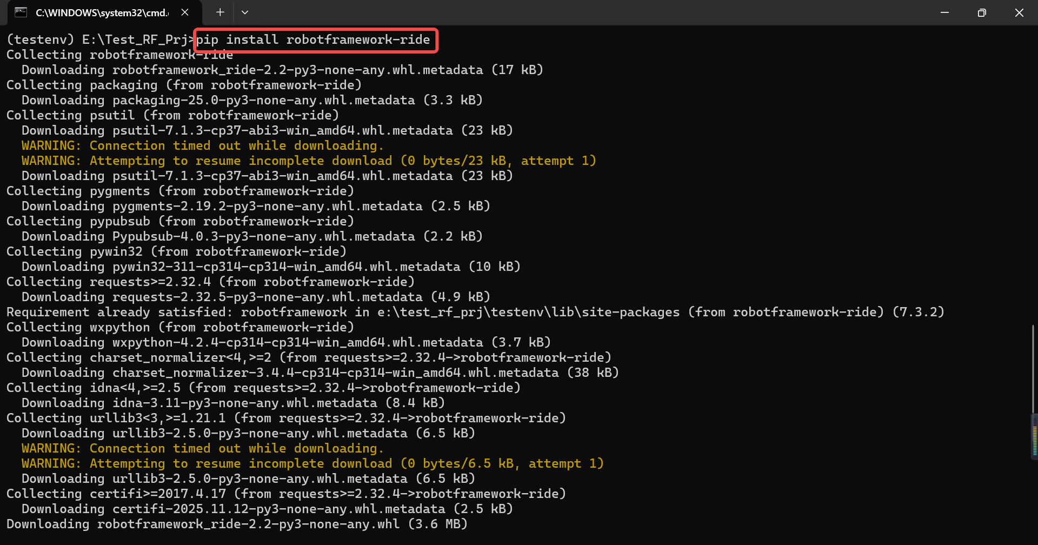Click the cmd terminal icon in the tab
Viewport: 1038px width, 545px height.
[x=21, y=12]
